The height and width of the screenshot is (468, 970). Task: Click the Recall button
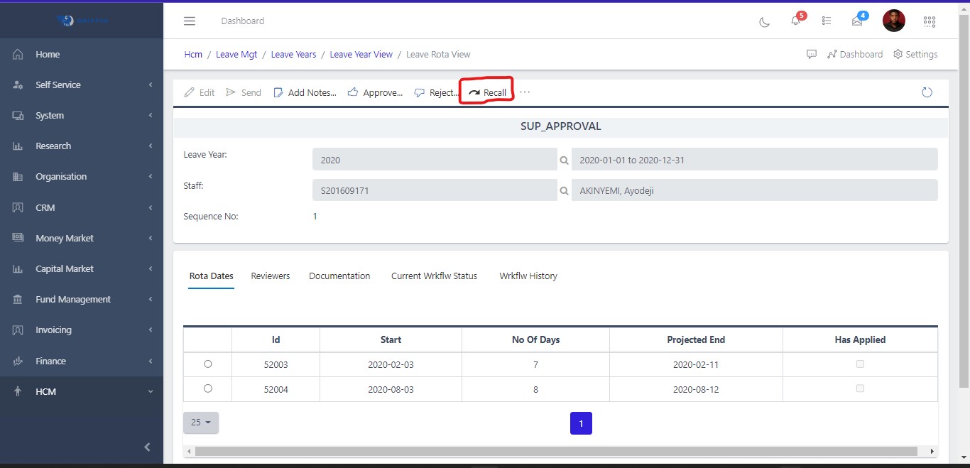pyautogui.click(x=488, y=92)
